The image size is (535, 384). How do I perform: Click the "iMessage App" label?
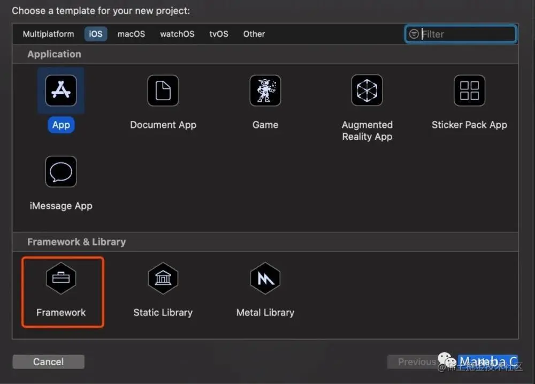[x=61, y=206]
